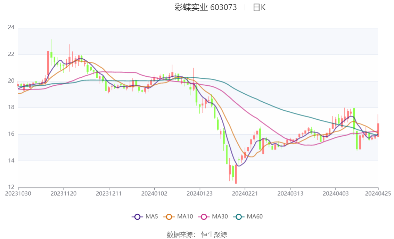Click the 12 price axis label
Screen dimensions: 394x239
(11, 187)
